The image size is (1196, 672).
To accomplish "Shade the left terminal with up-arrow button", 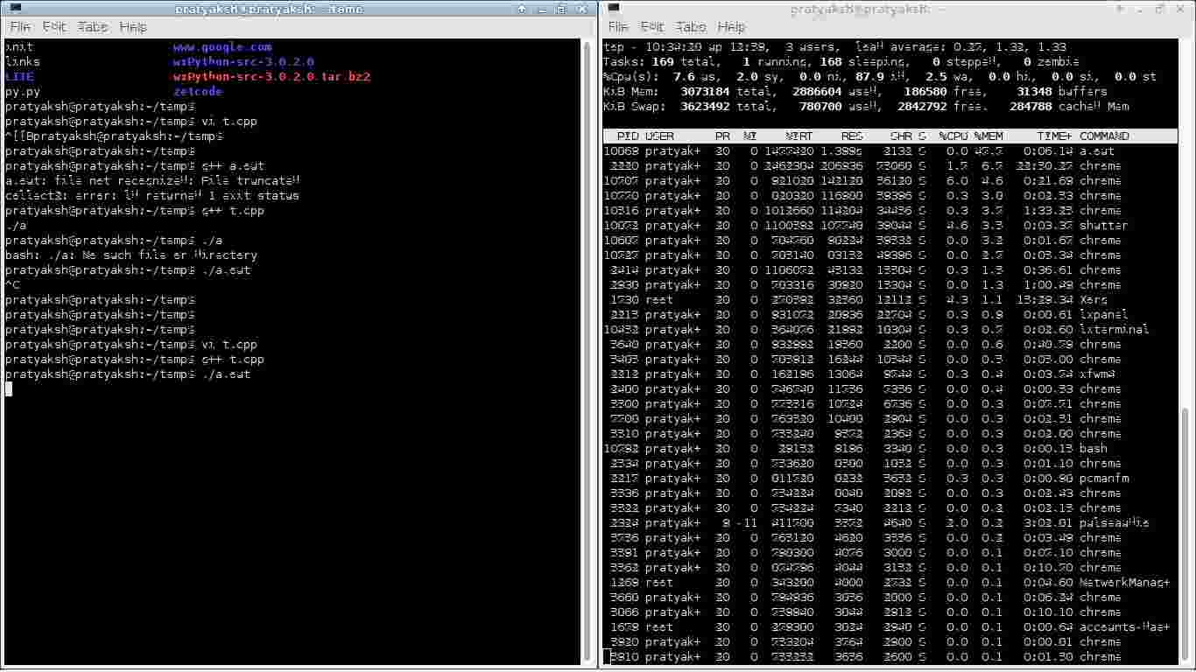I will coord(523,9).
